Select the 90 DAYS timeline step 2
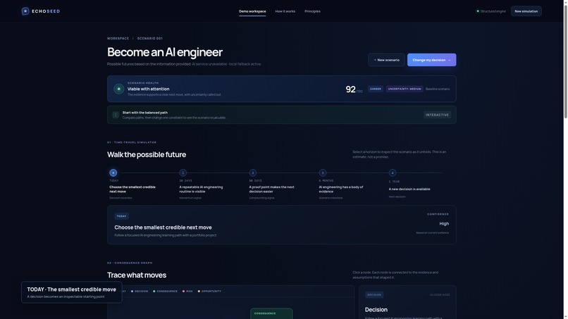The image size is (568, 319). coord(253,173)
